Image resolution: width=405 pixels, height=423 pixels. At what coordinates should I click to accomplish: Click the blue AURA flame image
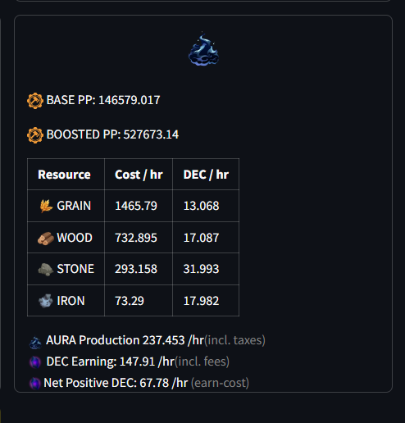pos(203,49)
